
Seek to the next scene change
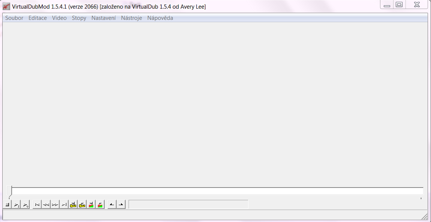click(x=100, y=205)
